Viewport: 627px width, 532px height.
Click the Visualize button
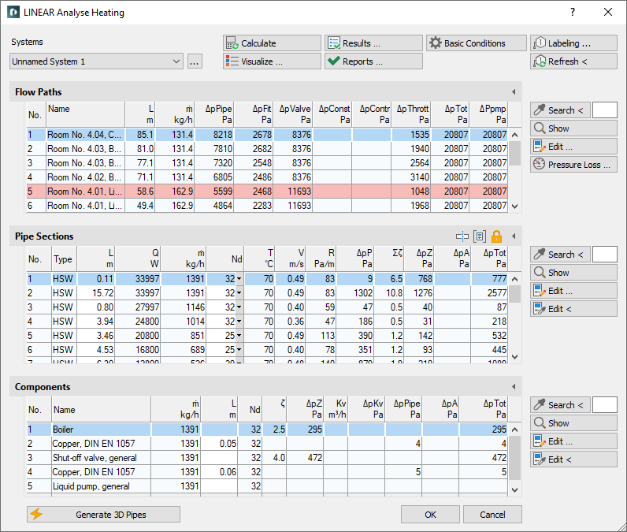272,61
